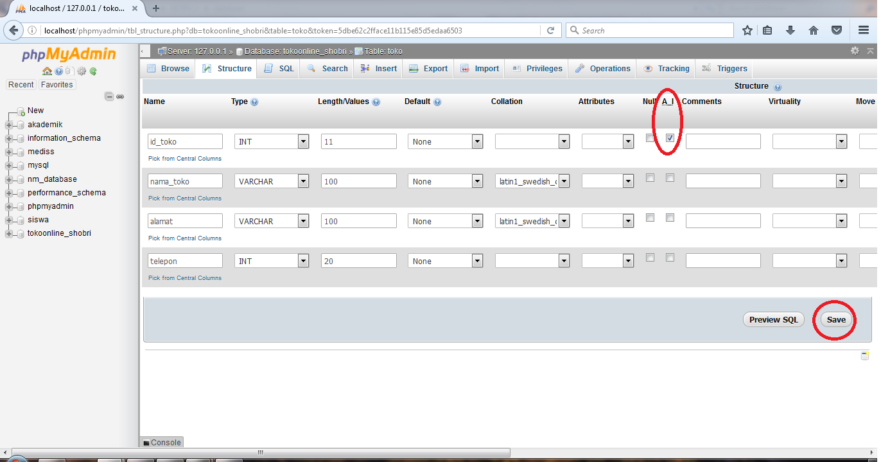This screenshot has height=462, width=881.
Task: Open page settings gear above Structure area
Action: [855, 51]
